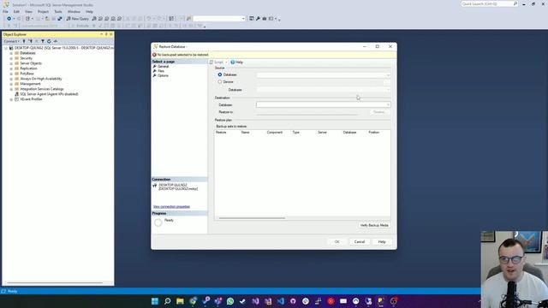Refresh Object Explorer with the circular arrow icon

pos(49,41)
